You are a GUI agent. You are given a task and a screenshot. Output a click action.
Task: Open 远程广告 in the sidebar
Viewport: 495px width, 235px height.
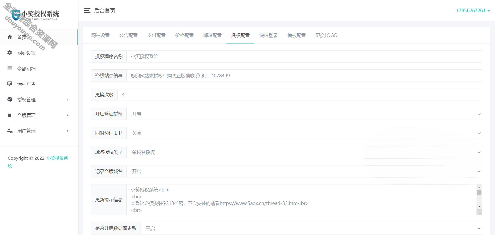[x=39, y=84]
